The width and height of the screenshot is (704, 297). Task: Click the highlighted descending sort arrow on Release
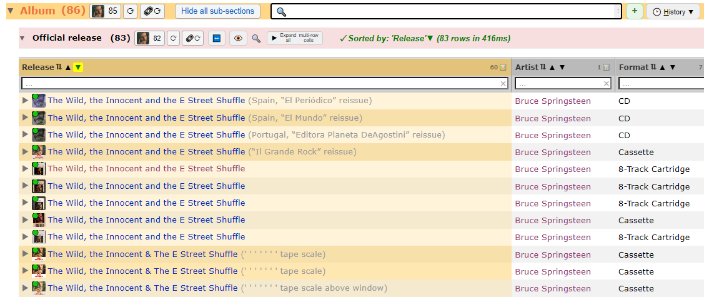click(x=79, y=68)
